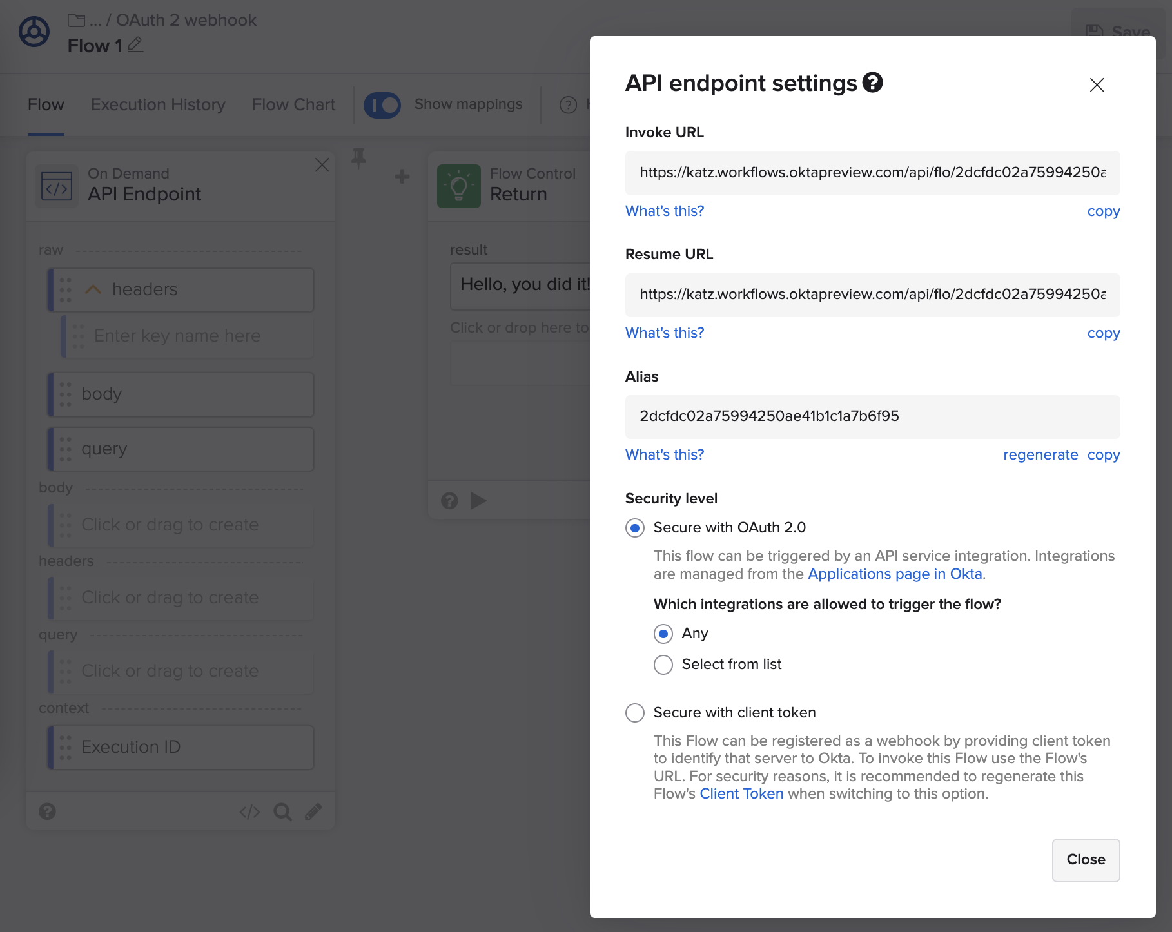Open help on the API Endpoint card
Viewport: 1172px width, 932px height.
point(48,811)
